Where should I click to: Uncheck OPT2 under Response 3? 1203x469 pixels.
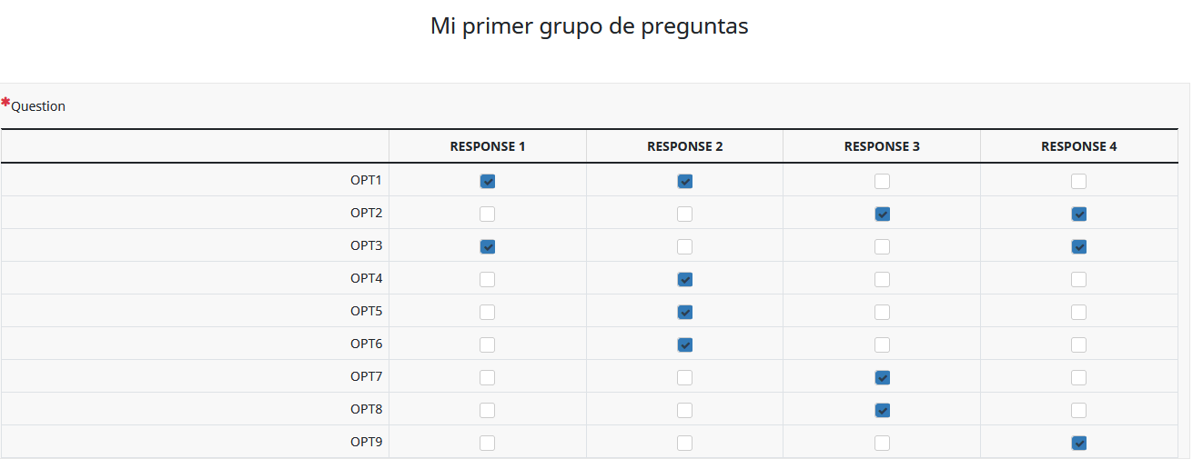click(x=882, y=214)
